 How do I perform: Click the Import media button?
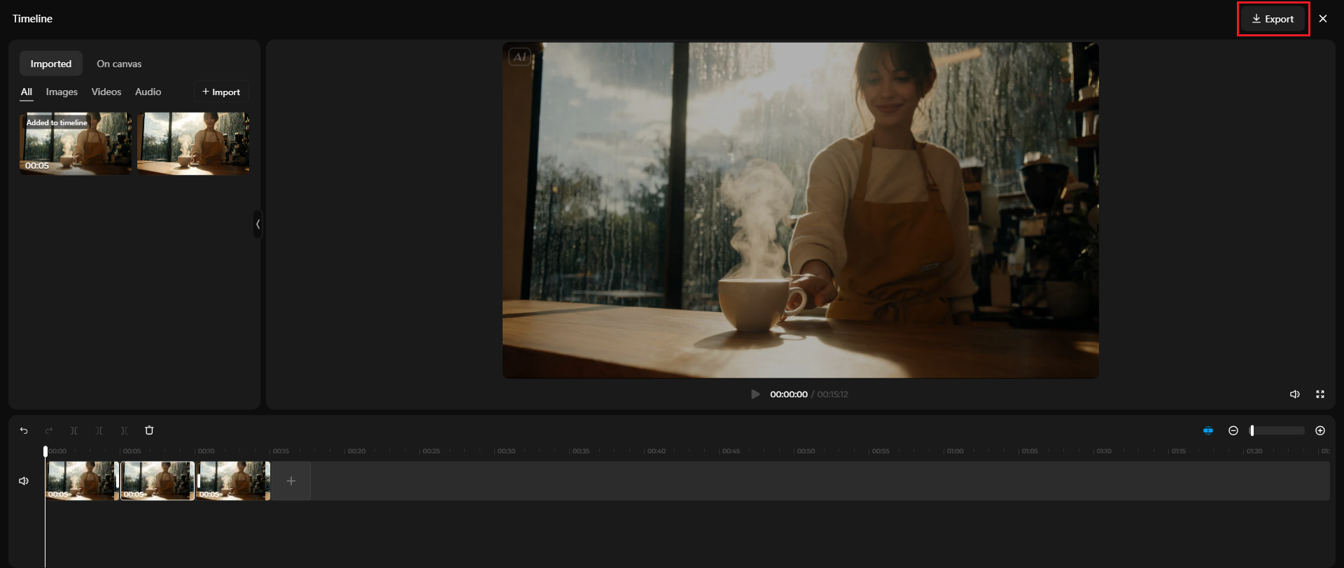(x=221, y=92)
